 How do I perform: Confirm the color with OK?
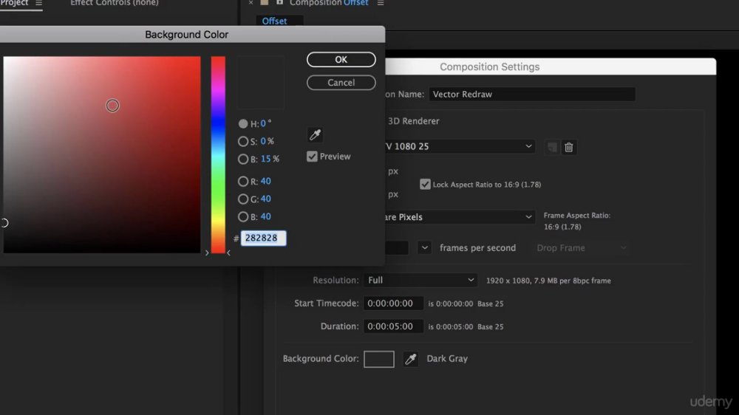pos(341,59)
